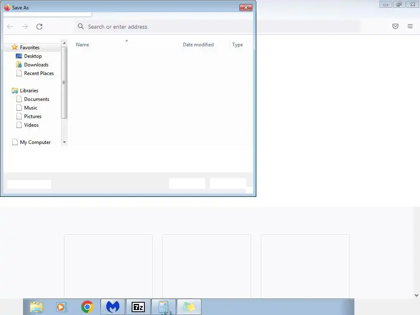The image size is (420, 315).
Task: Open Windows Explorer from taskbar
Action: (x=37, y=307)
